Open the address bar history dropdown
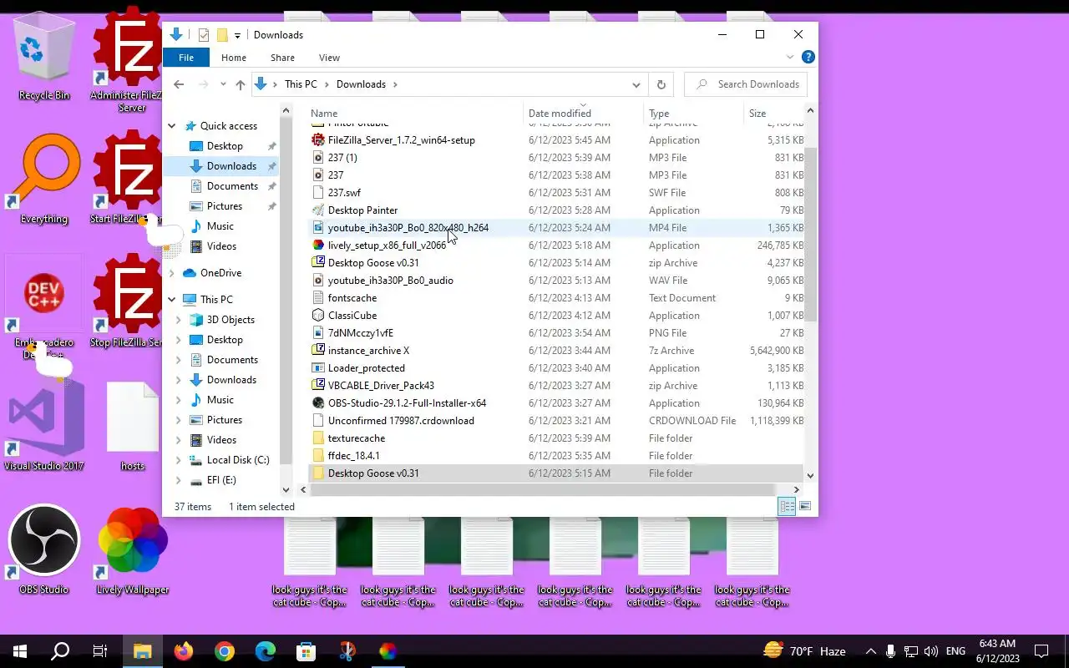 click(x=636, y=84)
